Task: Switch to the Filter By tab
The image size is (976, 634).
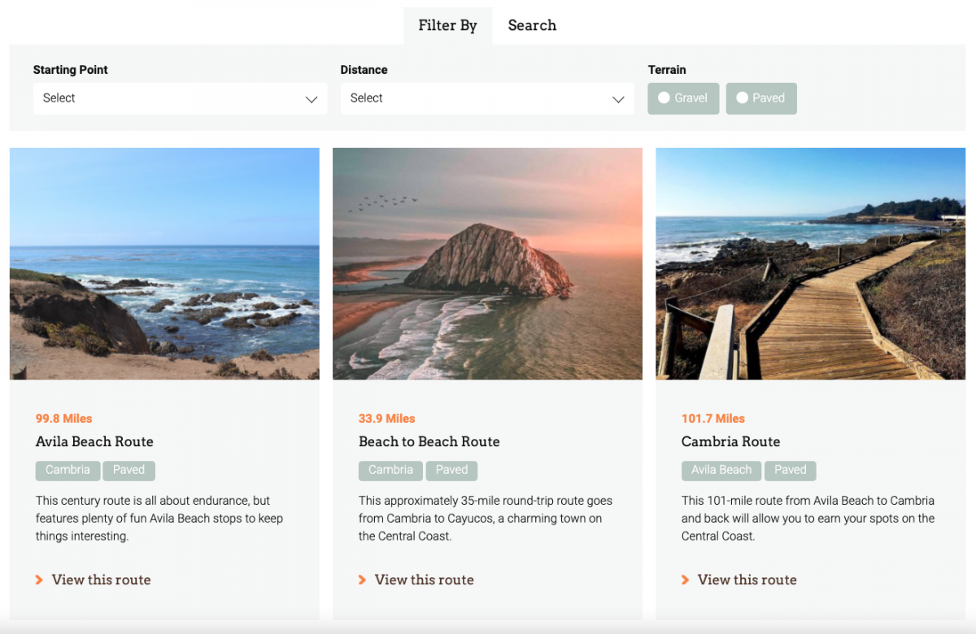Action: pos(447,25)
